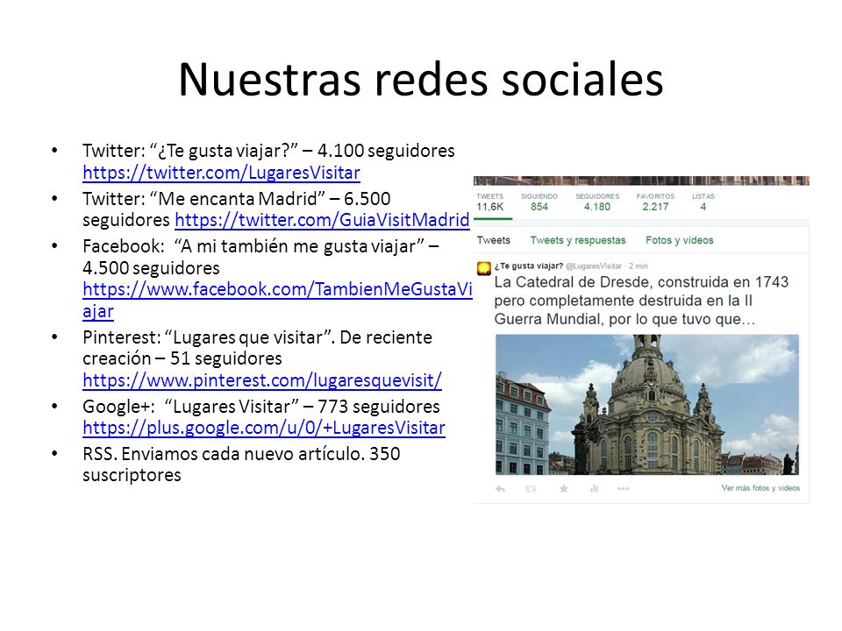This screenshot has width=842, height=631.
Task: Click the text "RSS. Enviamos cada nuevo artículo"
Action: click(224, 454)
